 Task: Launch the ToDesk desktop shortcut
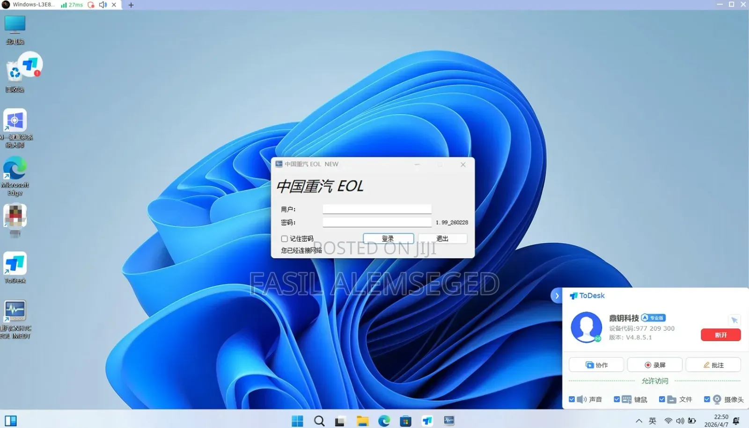15,268
